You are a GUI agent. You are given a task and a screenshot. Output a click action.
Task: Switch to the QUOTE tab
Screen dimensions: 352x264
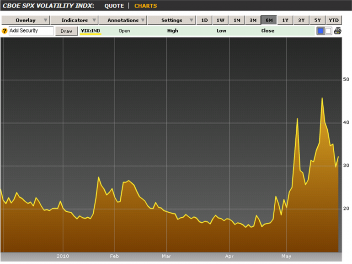(x=114, y=6)
